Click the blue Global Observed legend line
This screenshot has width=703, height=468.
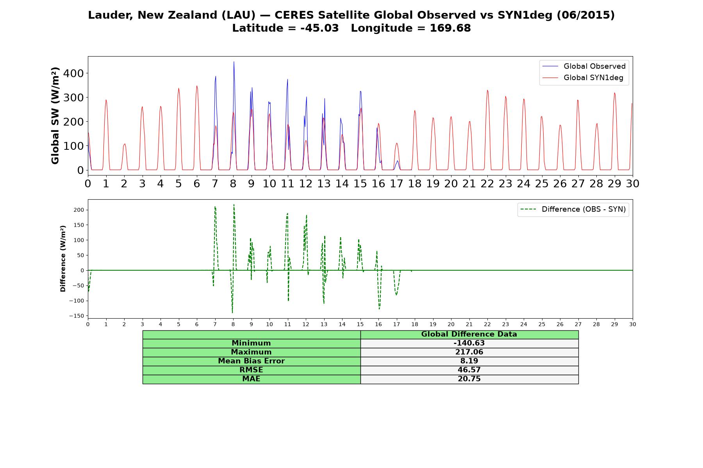pyautogui.click(x=550, y=66)
